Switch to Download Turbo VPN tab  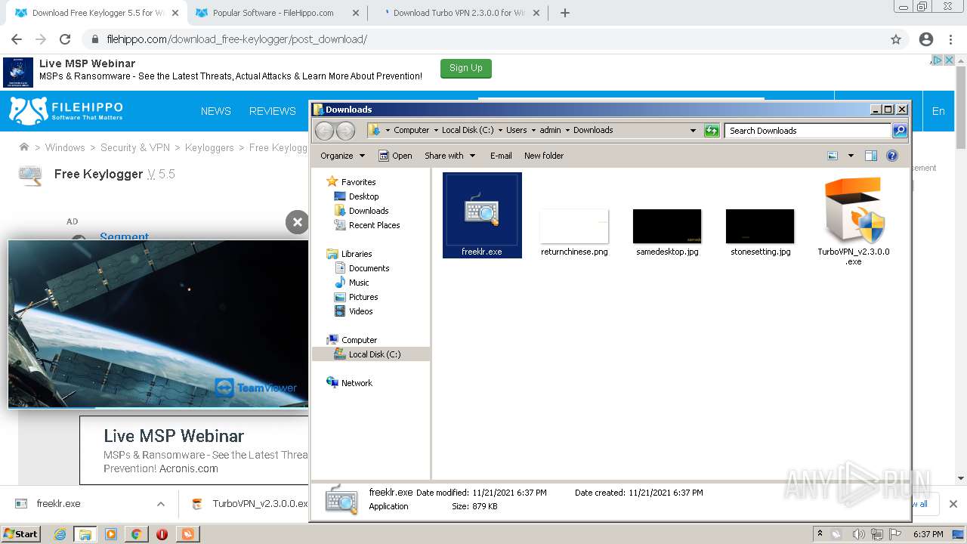459,13
